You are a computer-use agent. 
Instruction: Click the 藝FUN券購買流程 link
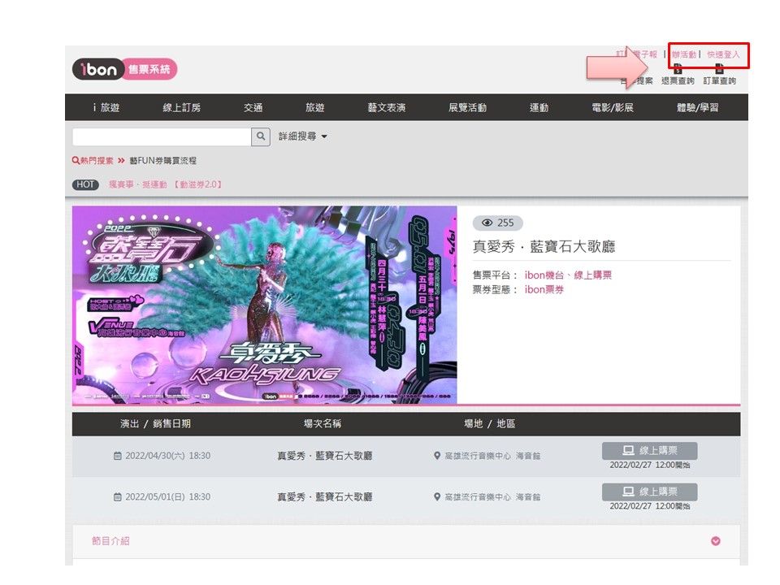tap(163, 161)
